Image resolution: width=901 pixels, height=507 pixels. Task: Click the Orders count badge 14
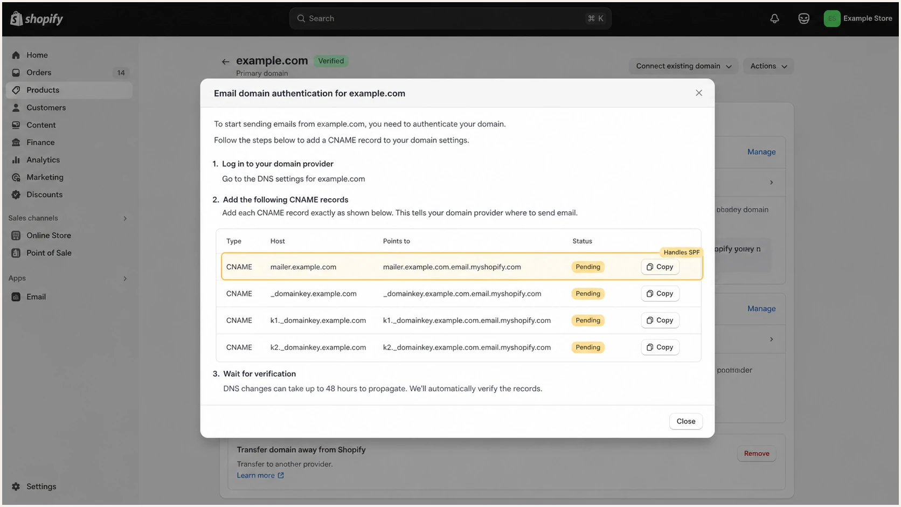point(121,73)
